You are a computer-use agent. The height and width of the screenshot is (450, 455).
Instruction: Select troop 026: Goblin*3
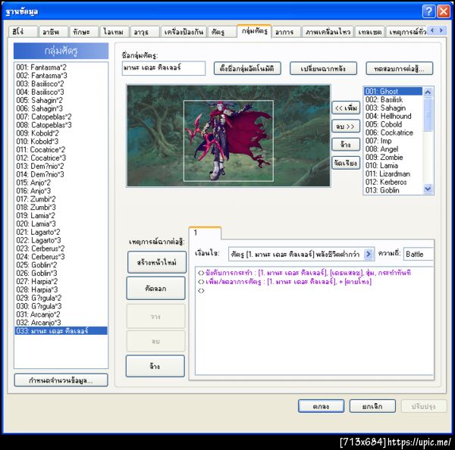tap(61, 273)
